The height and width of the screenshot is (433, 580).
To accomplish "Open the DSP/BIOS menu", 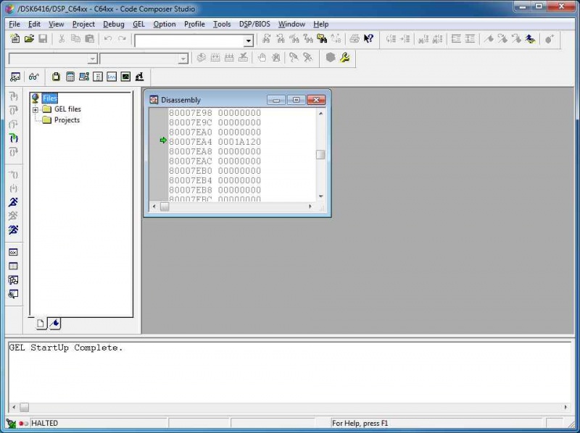I will (x=254, y=24).
